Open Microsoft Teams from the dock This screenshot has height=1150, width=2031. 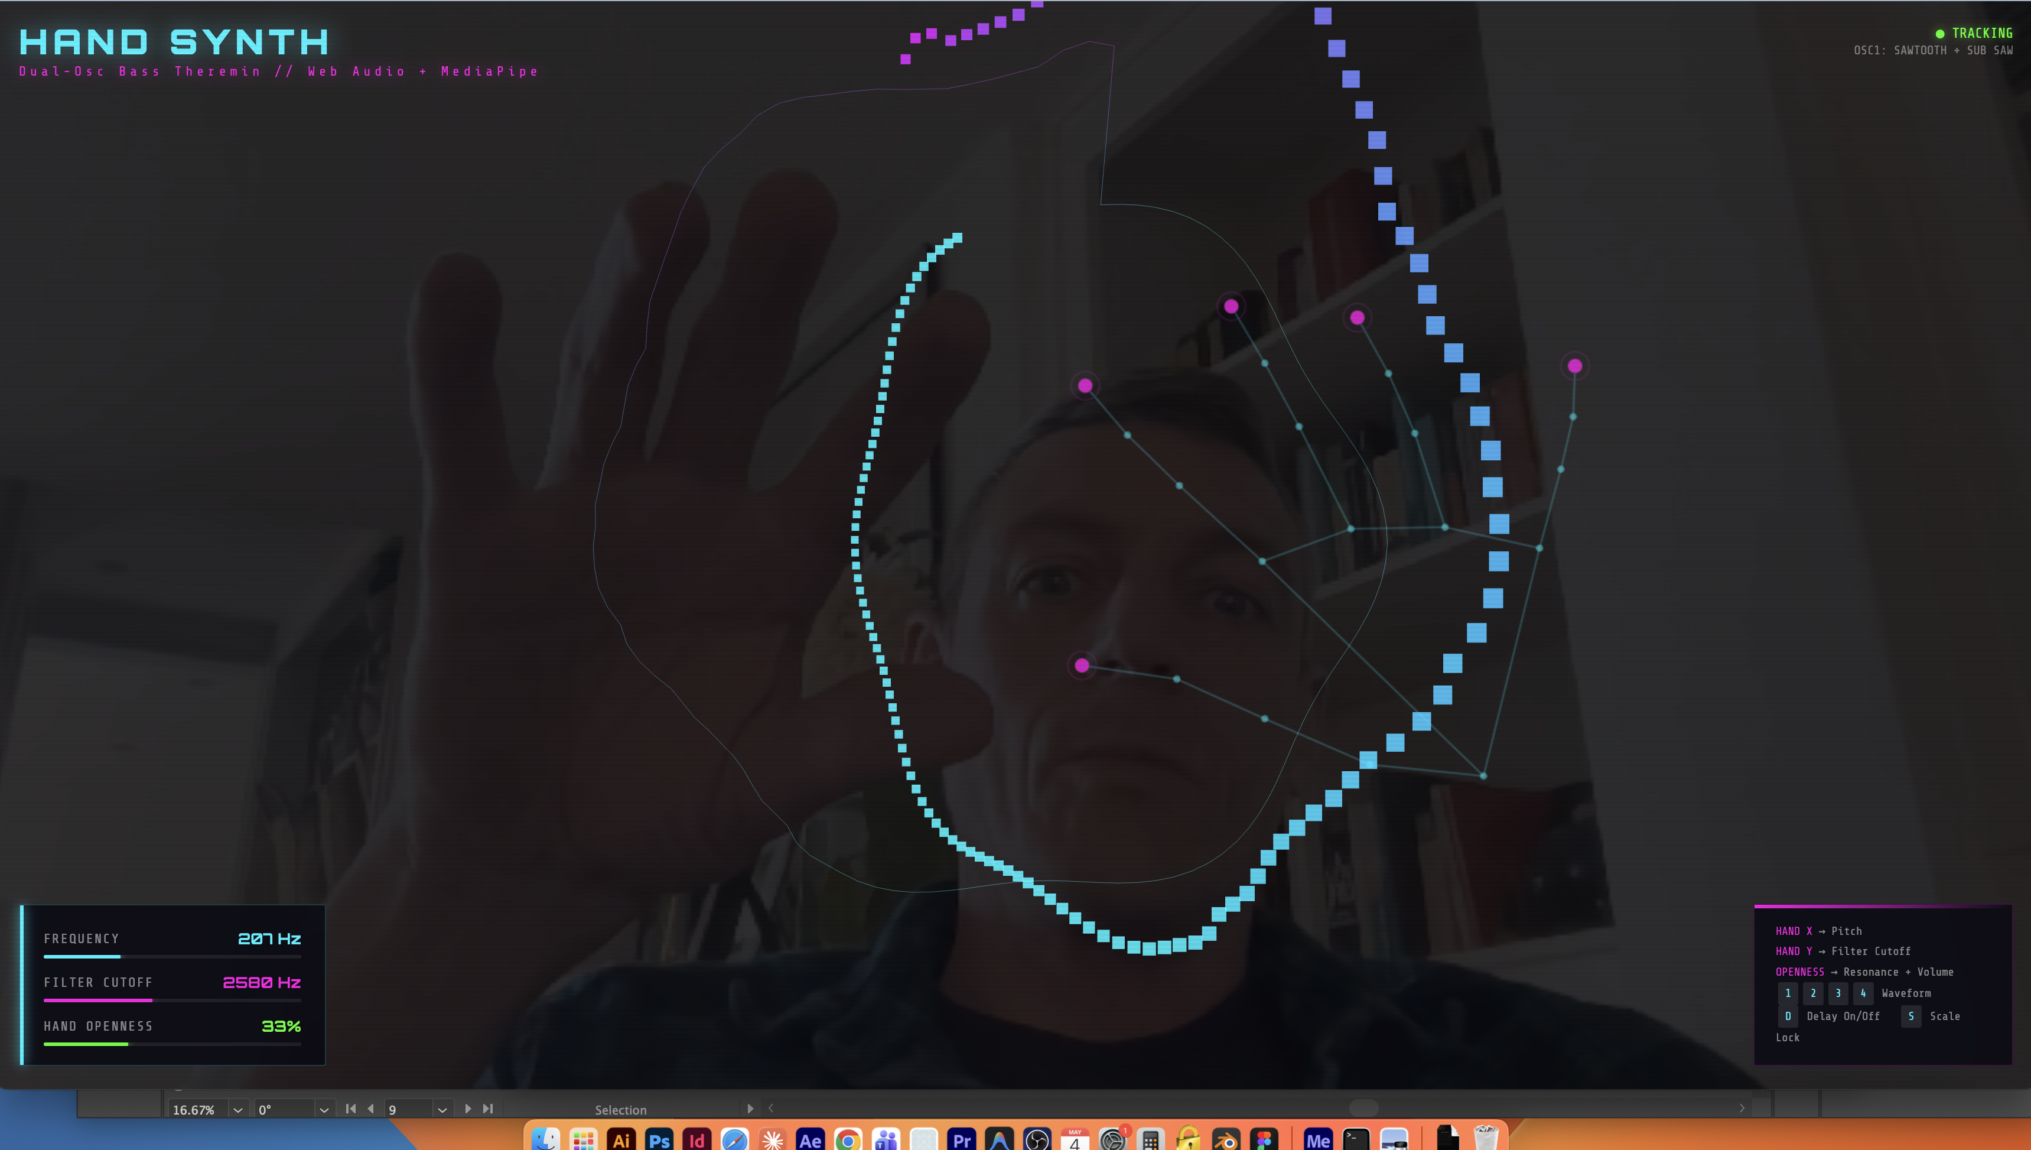(887, 1139)
